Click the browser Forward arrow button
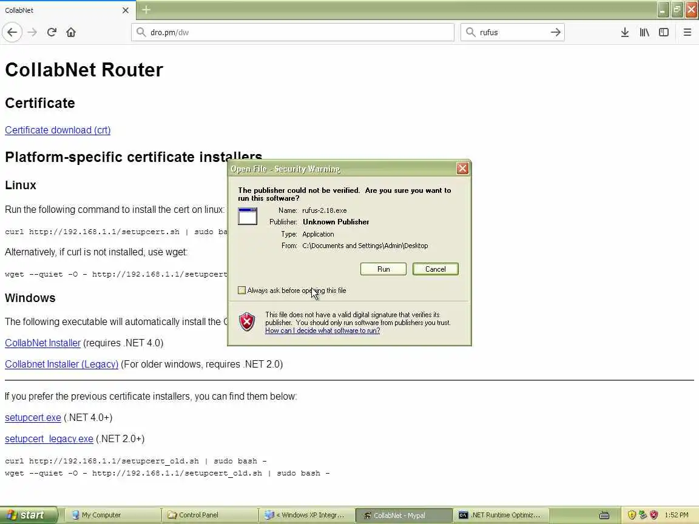 (32, 32)
